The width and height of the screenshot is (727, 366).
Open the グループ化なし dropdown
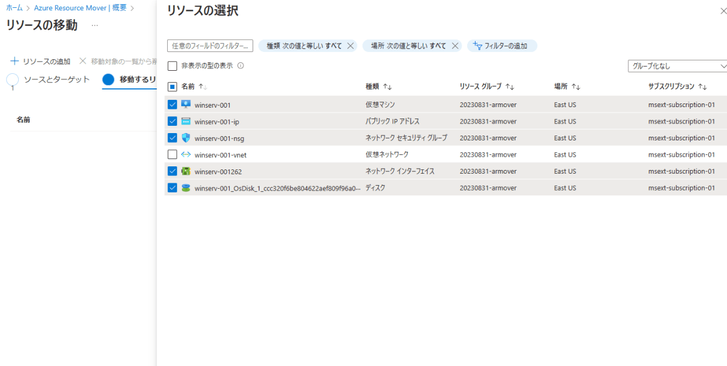677,66
